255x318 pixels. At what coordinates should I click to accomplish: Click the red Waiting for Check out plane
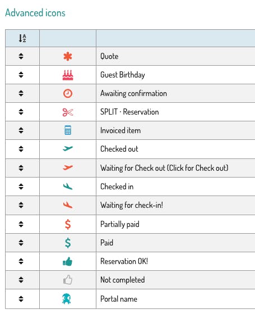pyautogui.click(x=68, y=167)
